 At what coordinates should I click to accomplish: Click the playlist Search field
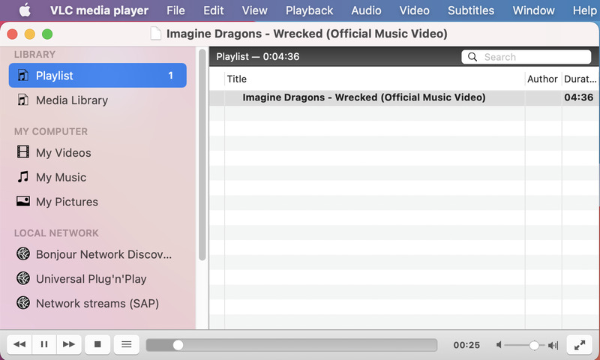526,57
